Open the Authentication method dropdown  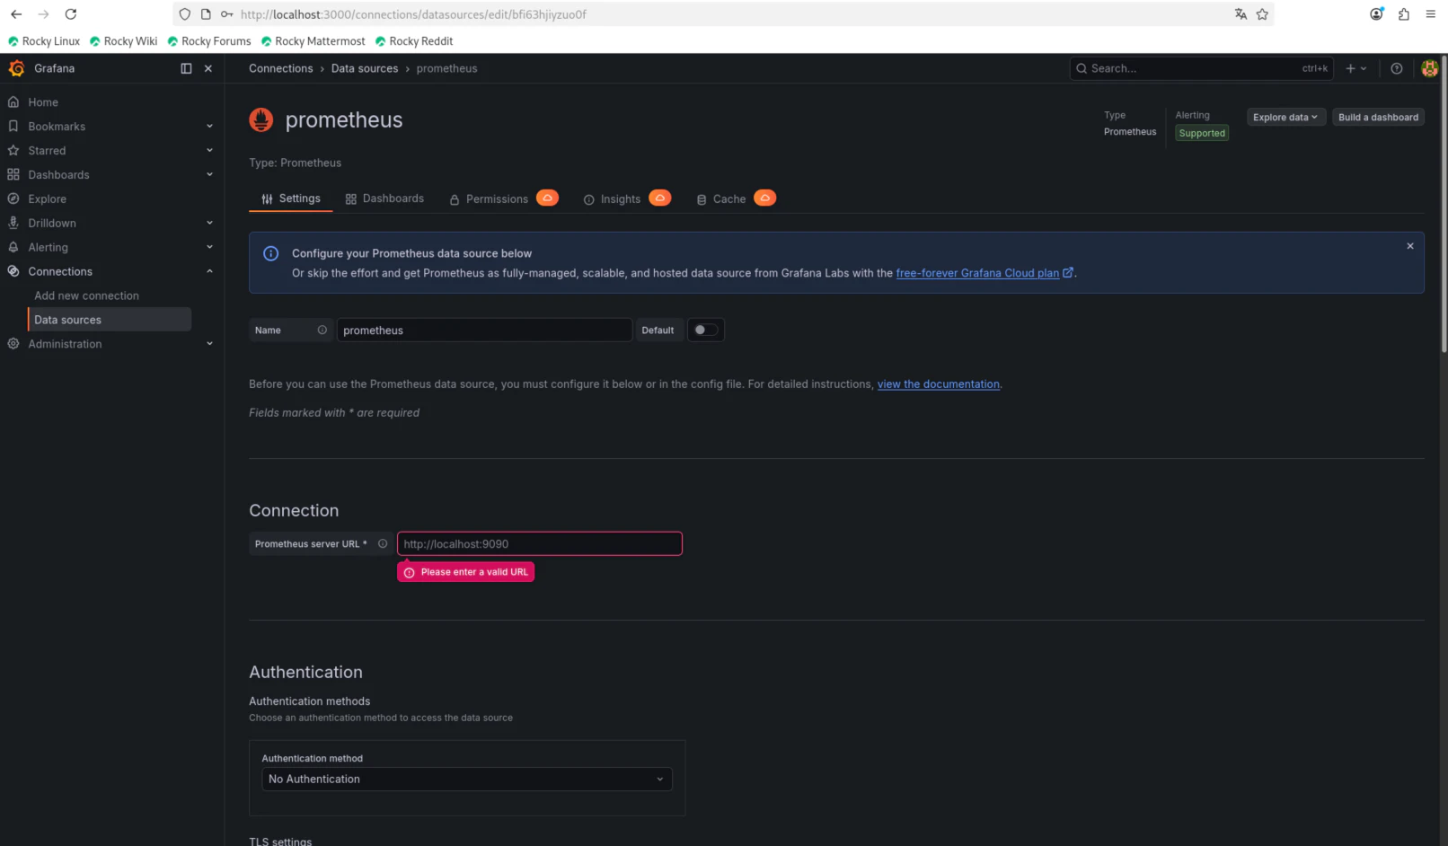click(467, 779)
